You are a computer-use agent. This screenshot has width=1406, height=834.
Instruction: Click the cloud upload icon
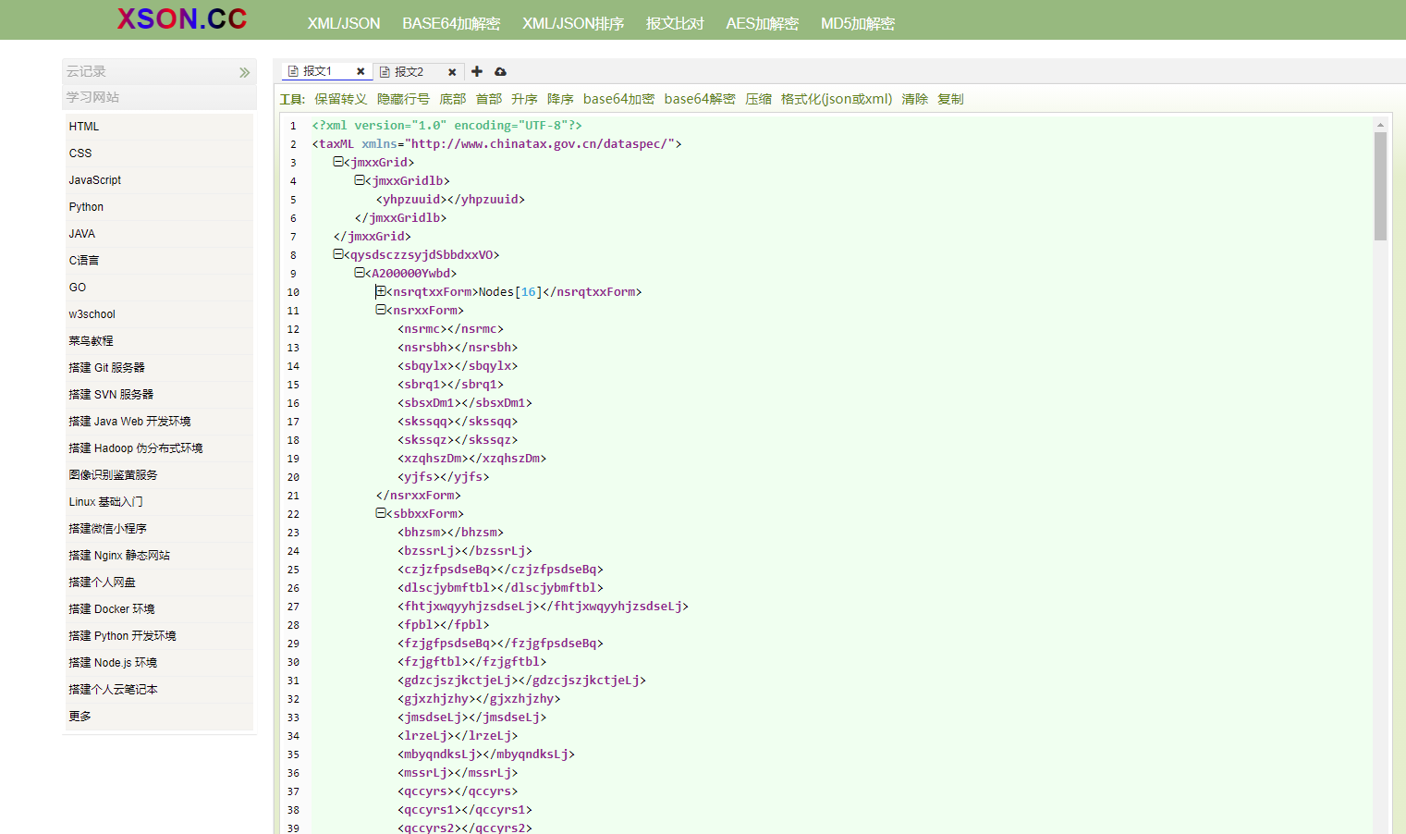pyautogui.click(x=500, y=71)
